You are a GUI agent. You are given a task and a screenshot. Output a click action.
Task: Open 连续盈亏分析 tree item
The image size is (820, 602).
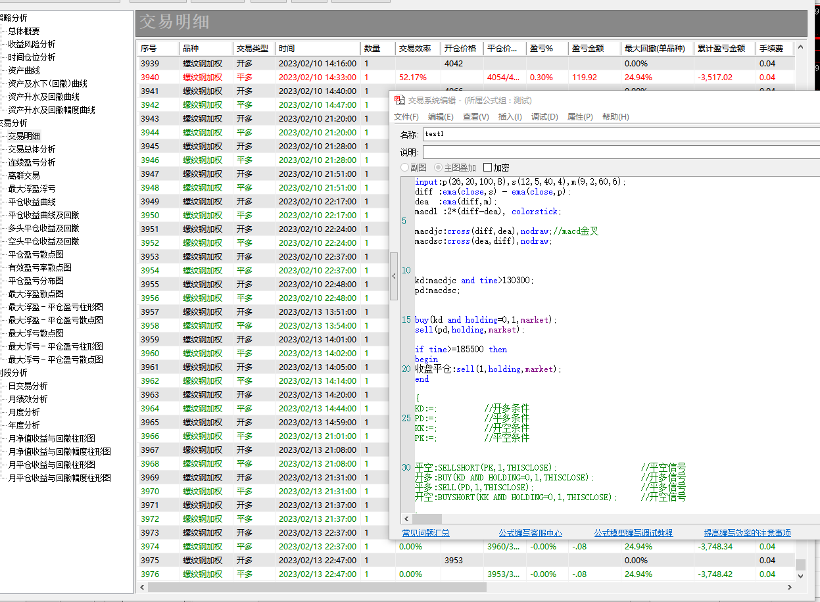[32, 162]
